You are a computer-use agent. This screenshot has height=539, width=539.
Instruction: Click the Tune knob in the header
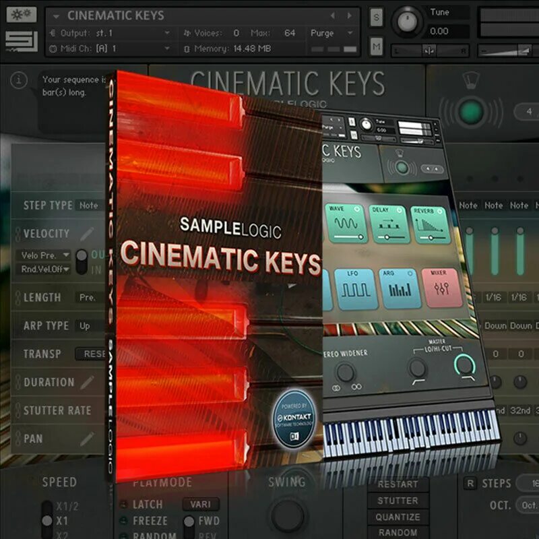click(407, 22)
